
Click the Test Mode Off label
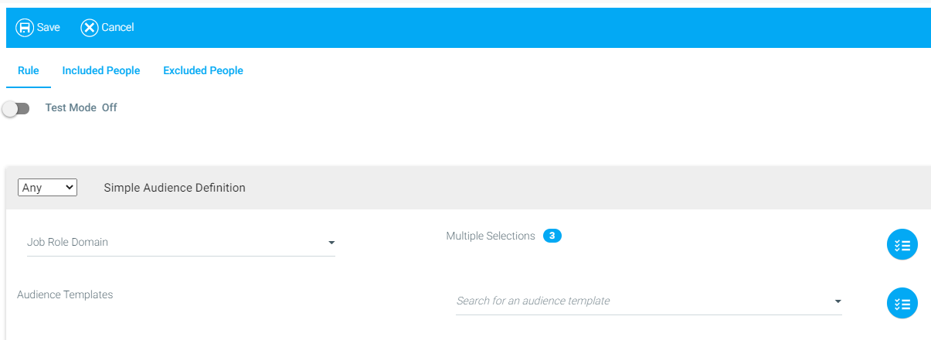81,108
